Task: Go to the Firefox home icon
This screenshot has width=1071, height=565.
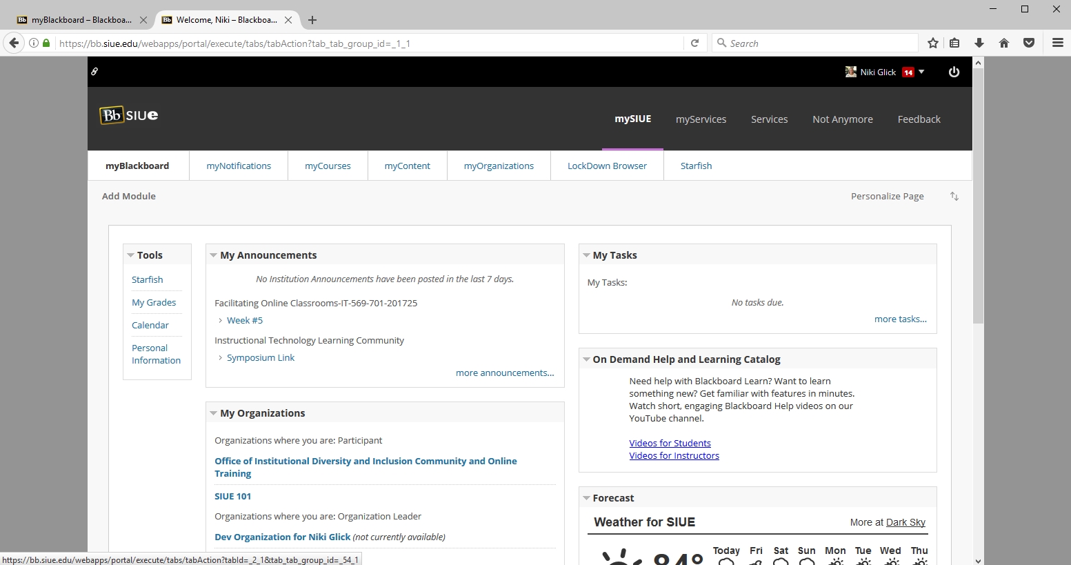Action: 1004,43
